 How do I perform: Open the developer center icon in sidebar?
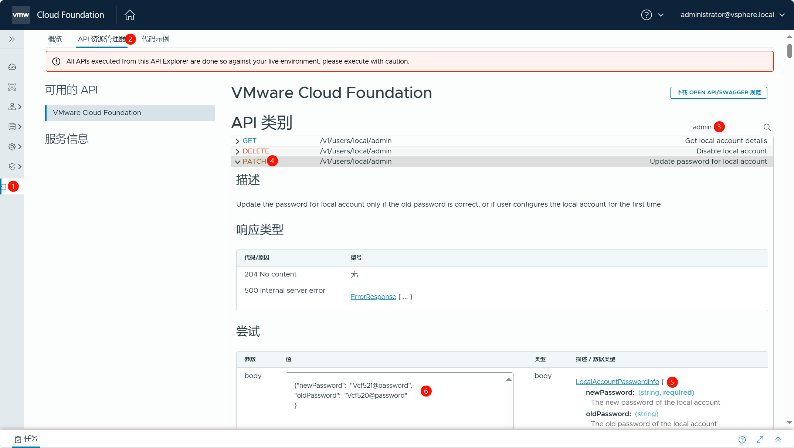click(x=3, y=187)
